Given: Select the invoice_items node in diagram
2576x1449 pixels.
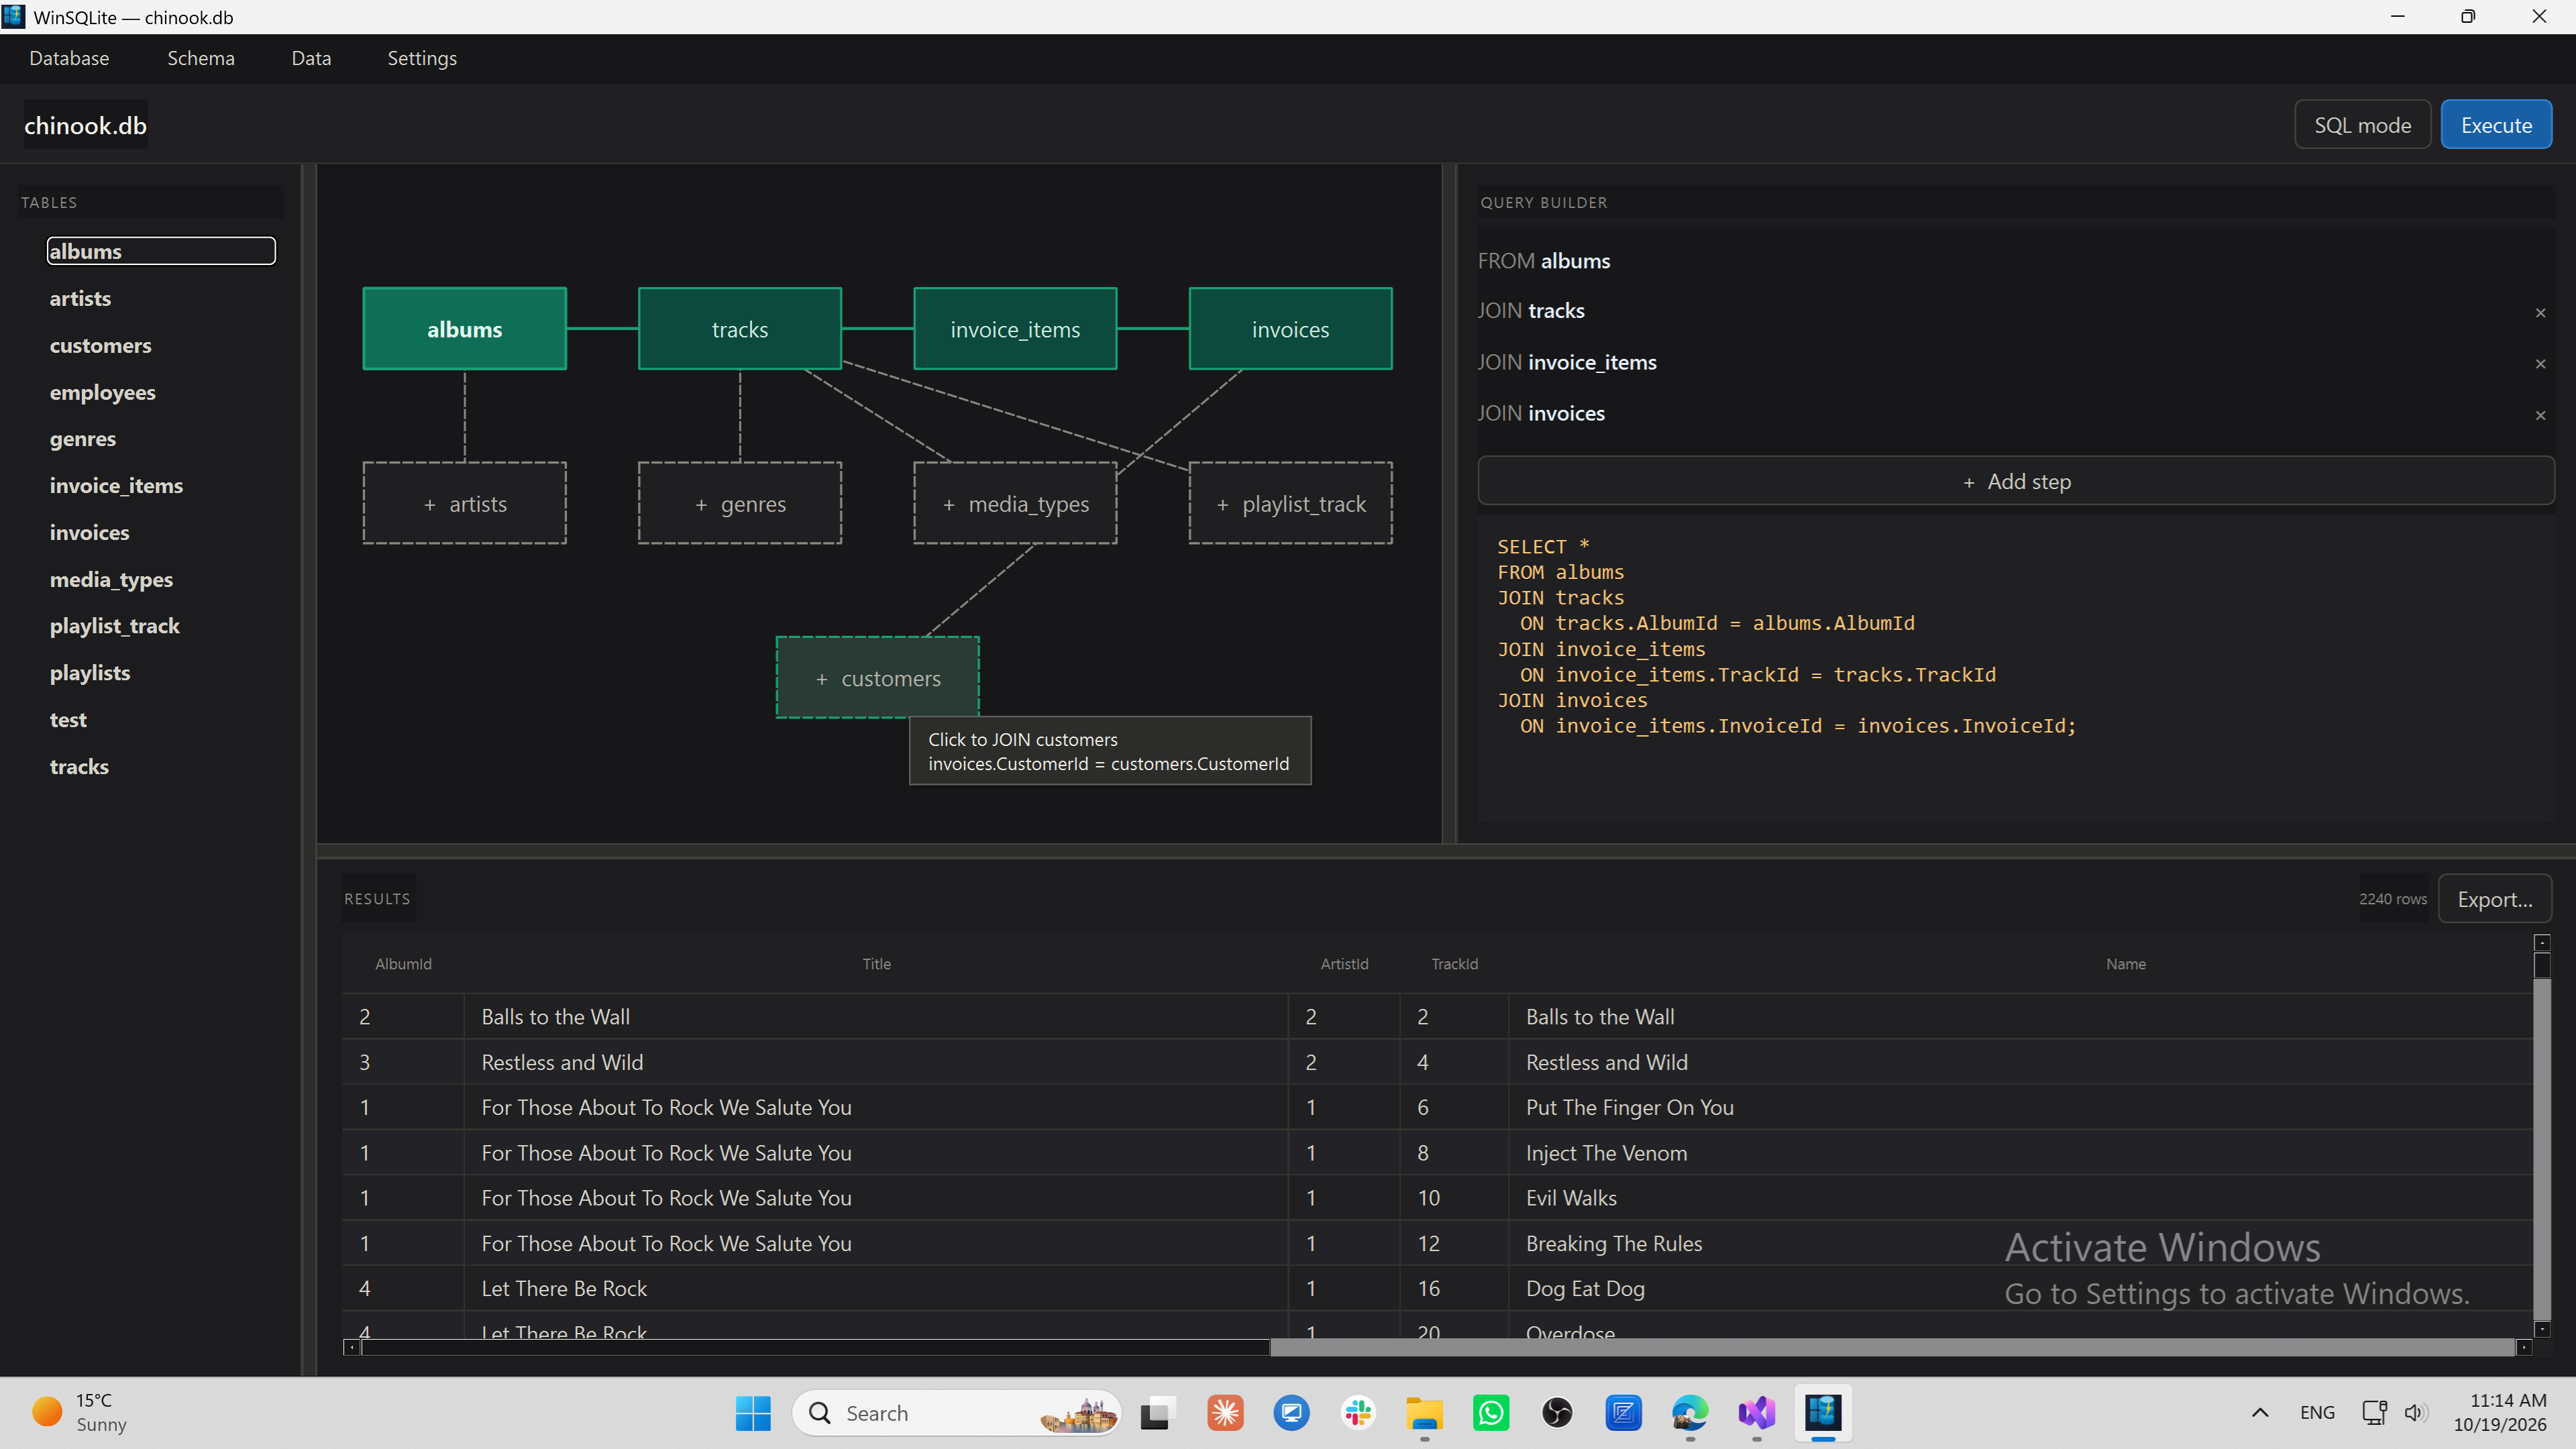Looking at the screenshot, I should [x=1015, y=329].
